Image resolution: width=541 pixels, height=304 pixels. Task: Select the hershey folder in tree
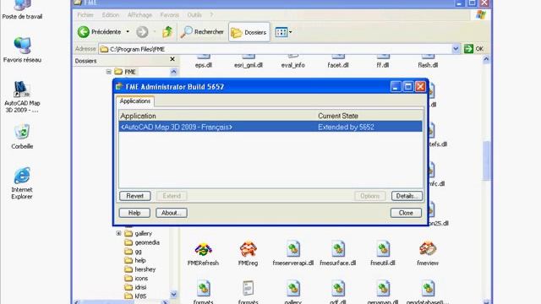click(x=140, y=269)
